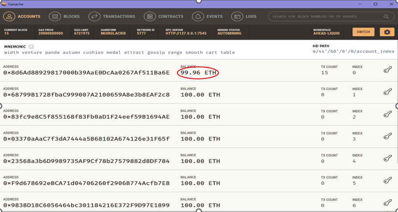
Task: Click the network ID 5777
Action: pos(141,33)
